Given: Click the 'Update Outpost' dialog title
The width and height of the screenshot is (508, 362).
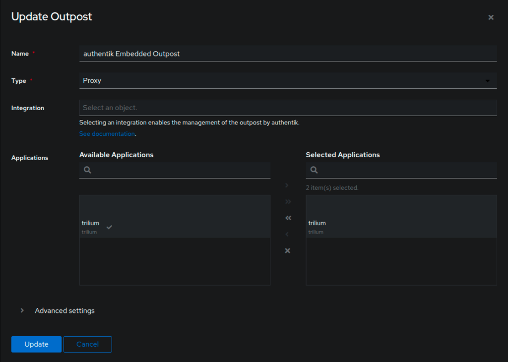Looking at the screenshot, I should click(52, 16).
